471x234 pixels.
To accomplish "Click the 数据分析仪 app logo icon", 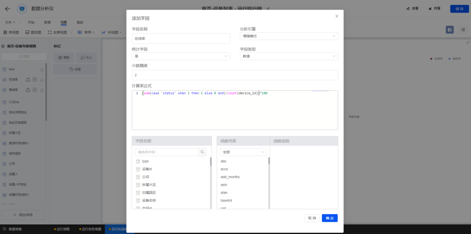I will click(22, 9).
